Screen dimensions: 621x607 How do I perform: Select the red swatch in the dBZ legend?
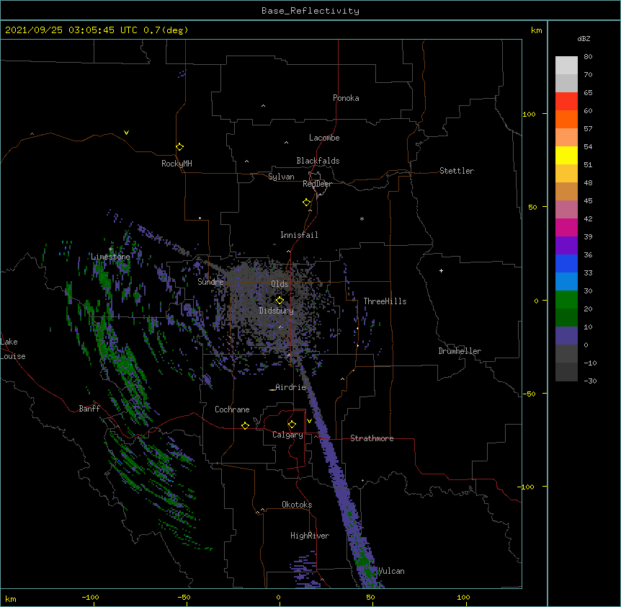pos(566,101)
